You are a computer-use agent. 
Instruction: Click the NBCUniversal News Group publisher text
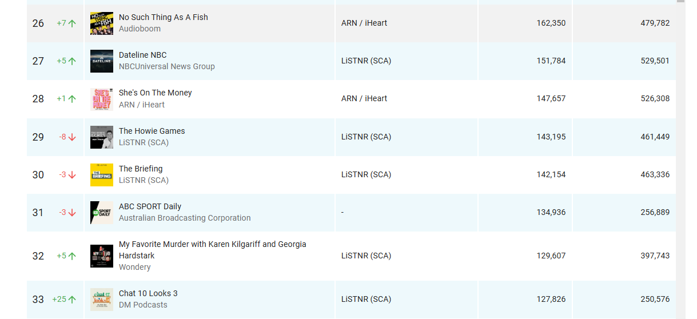click(x=167, y=66)
